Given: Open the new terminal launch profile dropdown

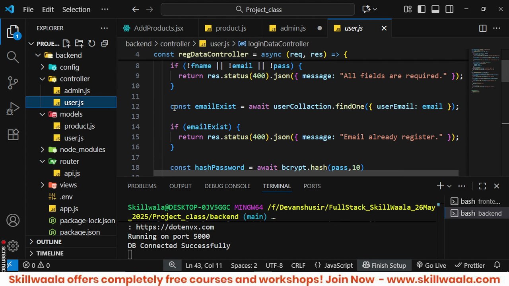Looking at the screenshot, I should tap(449, 186).
